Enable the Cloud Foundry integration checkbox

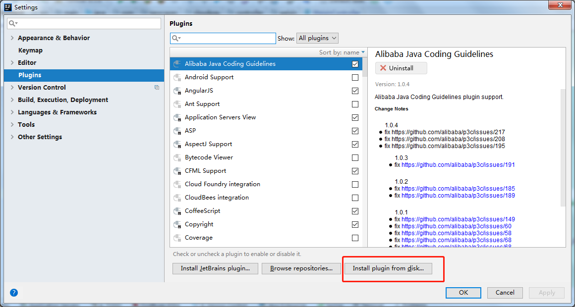355,184
